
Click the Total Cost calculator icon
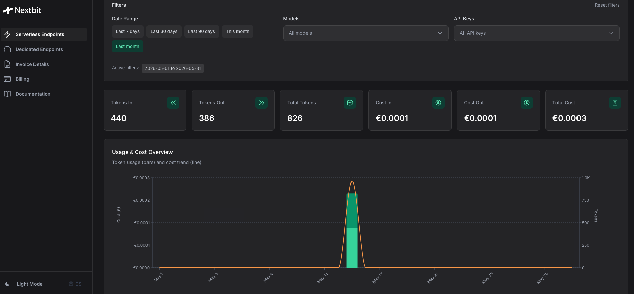click(615, 103)
